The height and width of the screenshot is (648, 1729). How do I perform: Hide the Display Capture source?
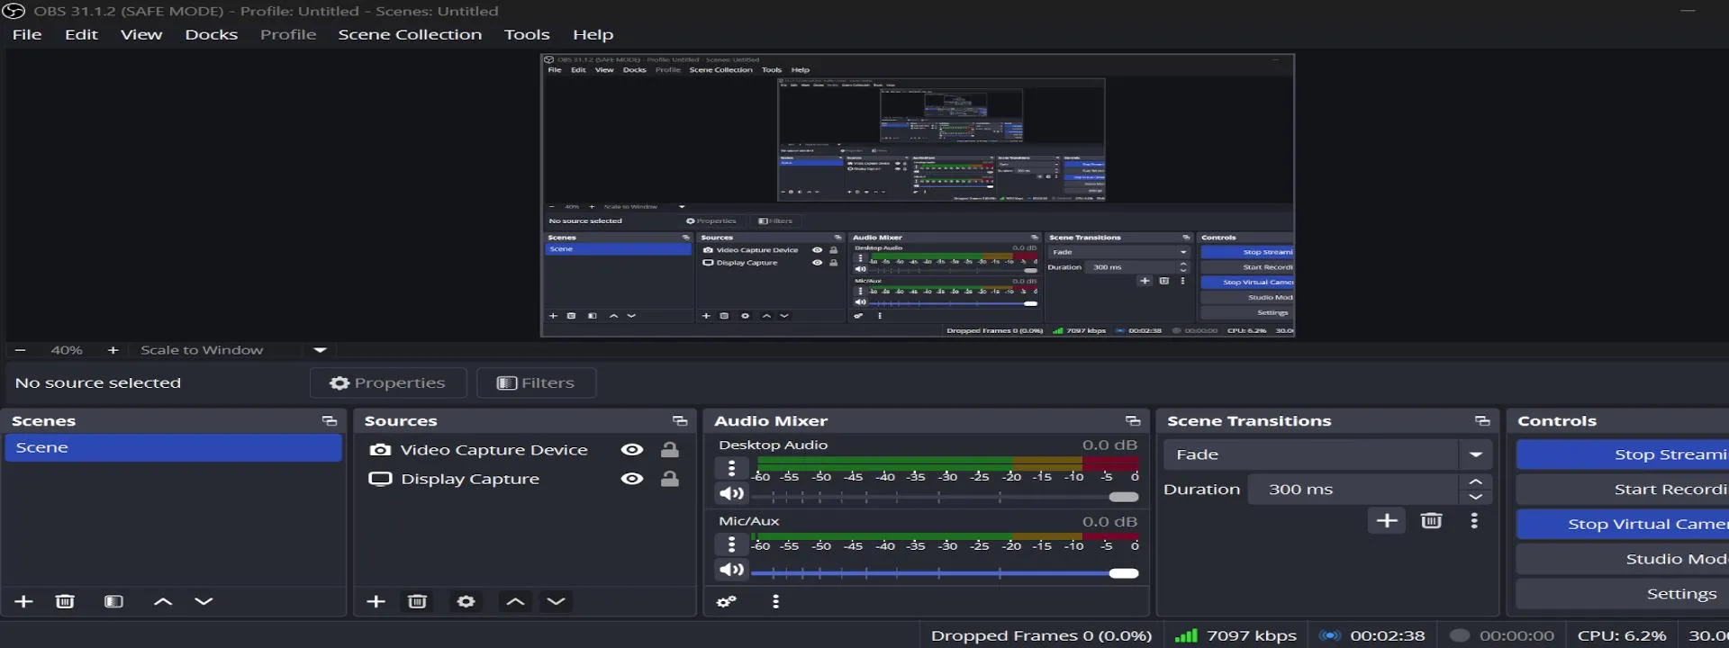click(632, 479)
